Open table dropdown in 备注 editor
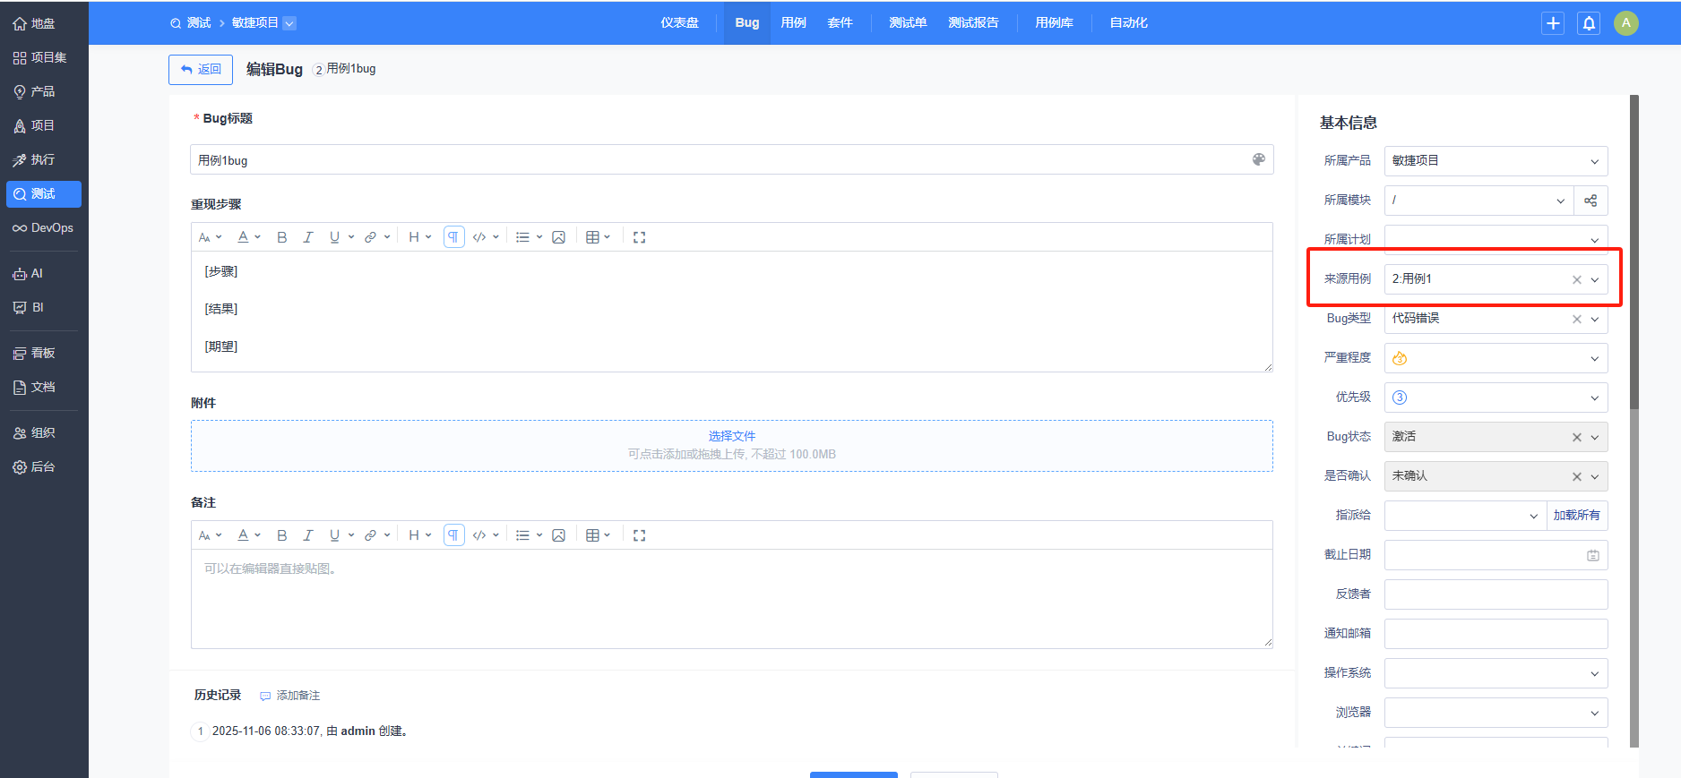1681x778 pixels. (x=598, y=535)
